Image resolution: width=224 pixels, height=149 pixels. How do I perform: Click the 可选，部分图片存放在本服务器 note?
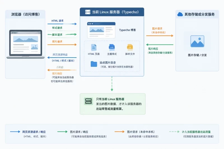pos(117,67)
